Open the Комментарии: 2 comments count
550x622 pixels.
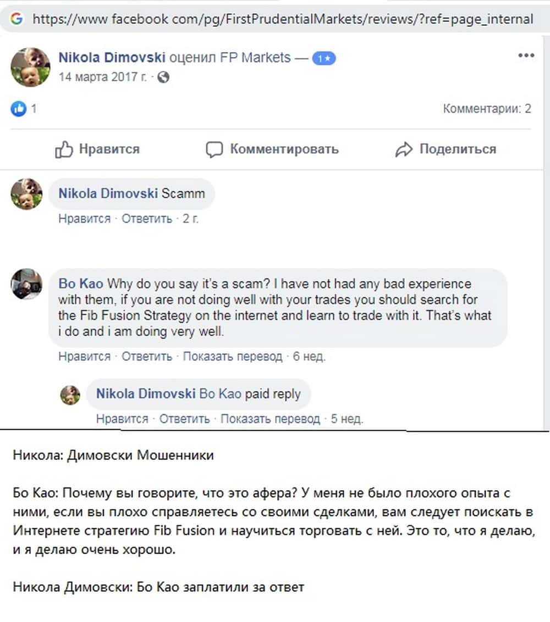(x=487, y=109)
